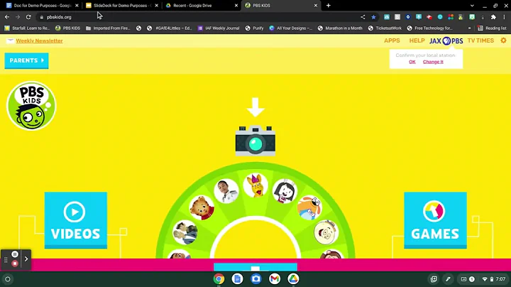This screenshot has width=511, height=287.
Task: Select the orange dog character circle
Action: [309, 207]
